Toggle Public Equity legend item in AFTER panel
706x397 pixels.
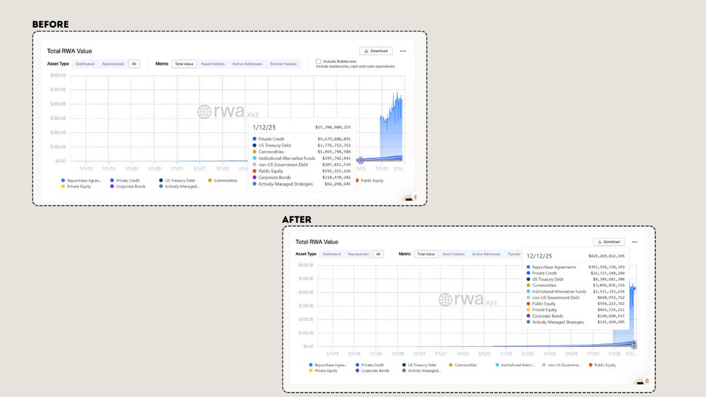[x=602, y=365]
